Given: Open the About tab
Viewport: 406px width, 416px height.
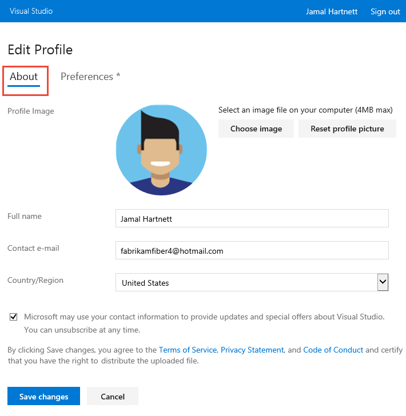Looking at the screenshot, I should [24, 77].
